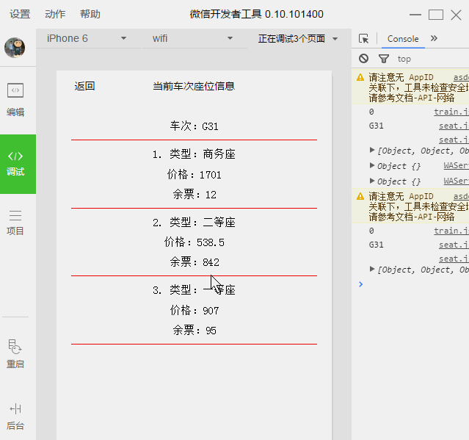Click the 类型：商务座 row
This screenshot has height=440, width=469.
coord(194,154)
